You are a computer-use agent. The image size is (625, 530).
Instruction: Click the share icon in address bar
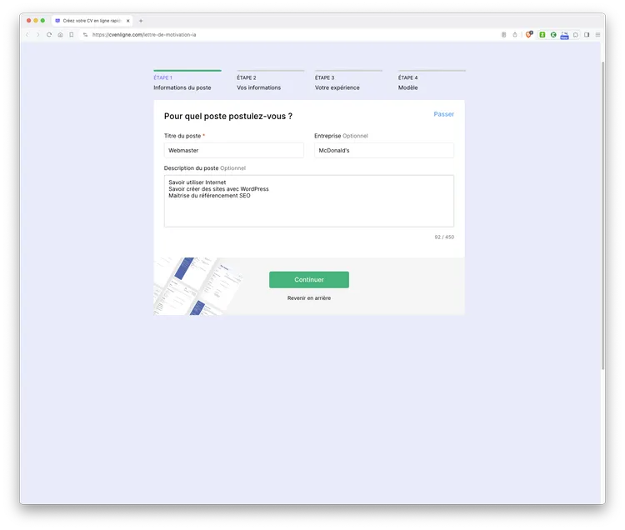tap(515, 35)
